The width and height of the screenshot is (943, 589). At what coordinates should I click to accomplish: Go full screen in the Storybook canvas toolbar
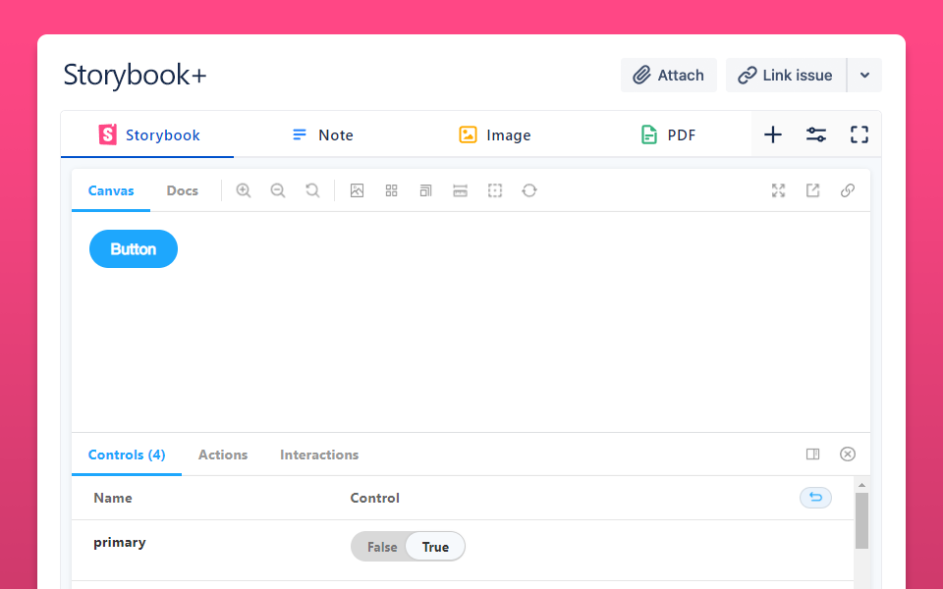[x=778, y=190]
